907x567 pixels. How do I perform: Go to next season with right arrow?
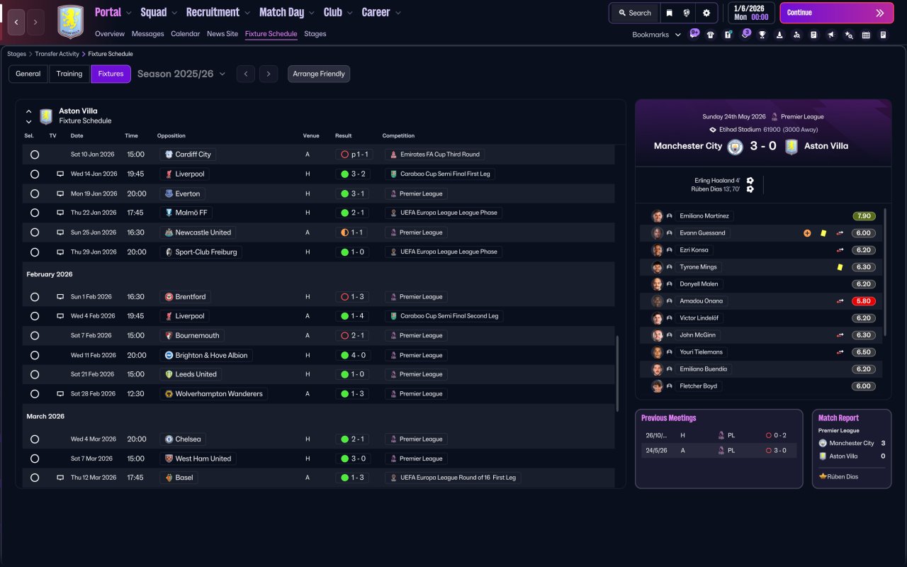(x=268, y=74)
